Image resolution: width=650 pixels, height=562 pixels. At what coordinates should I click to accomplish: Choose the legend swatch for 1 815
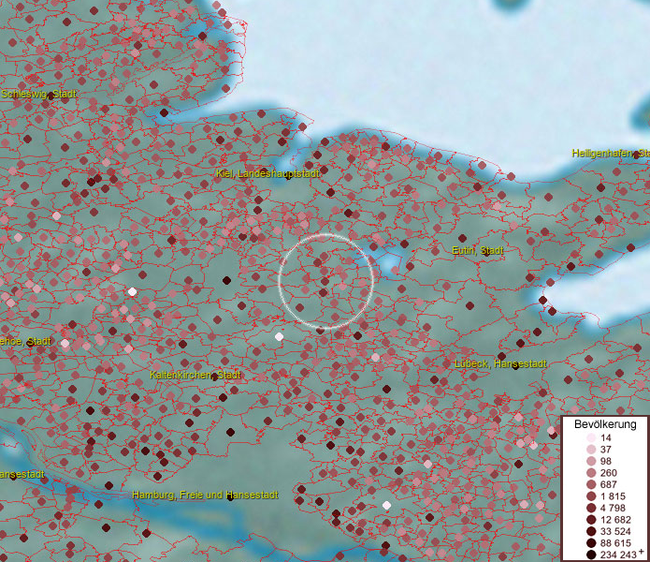[592, 496]
